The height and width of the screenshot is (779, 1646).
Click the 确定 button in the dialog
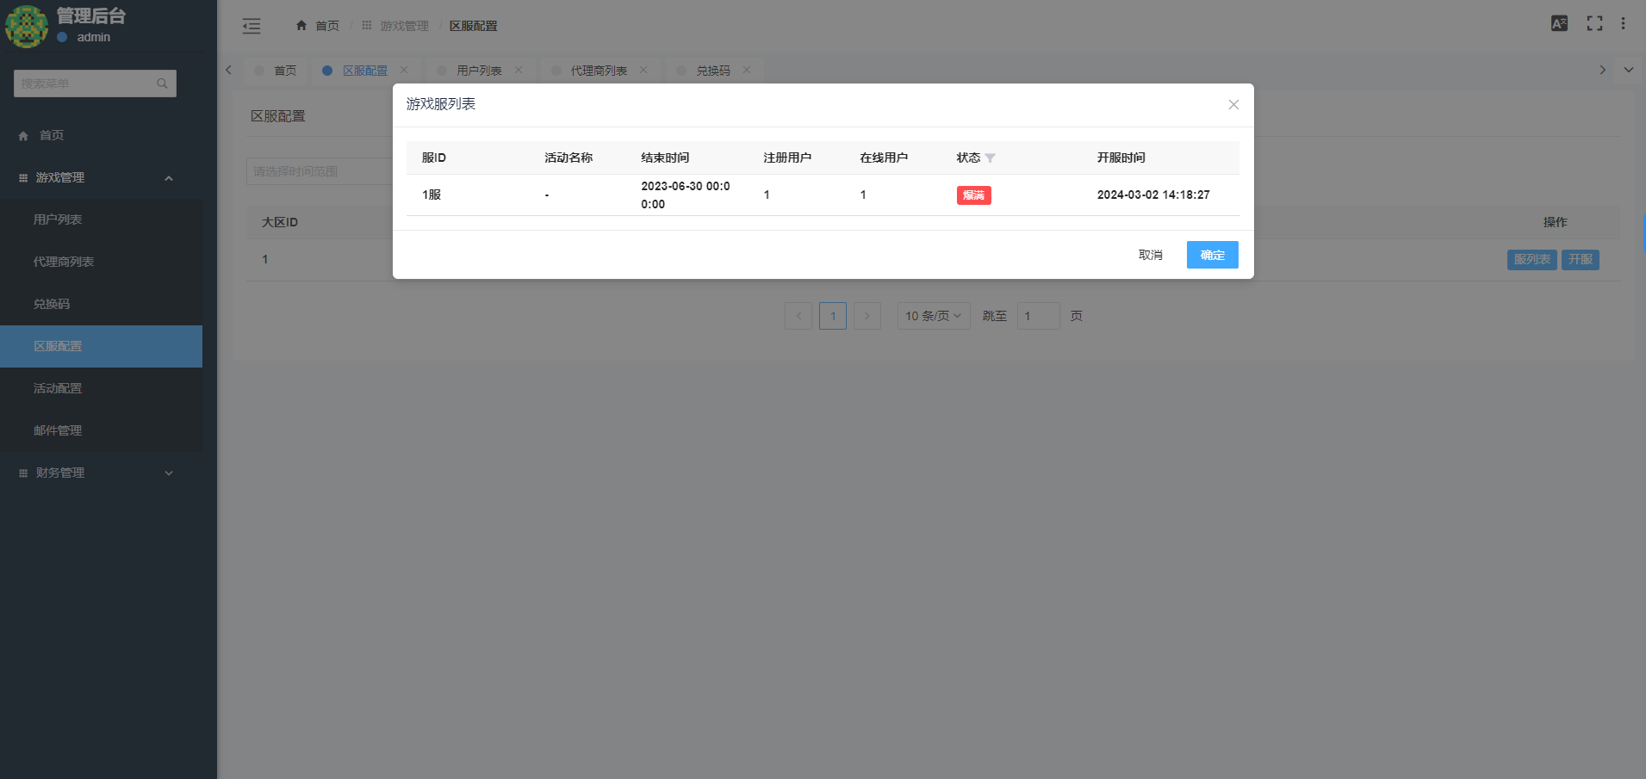[x=1212, y=254]
